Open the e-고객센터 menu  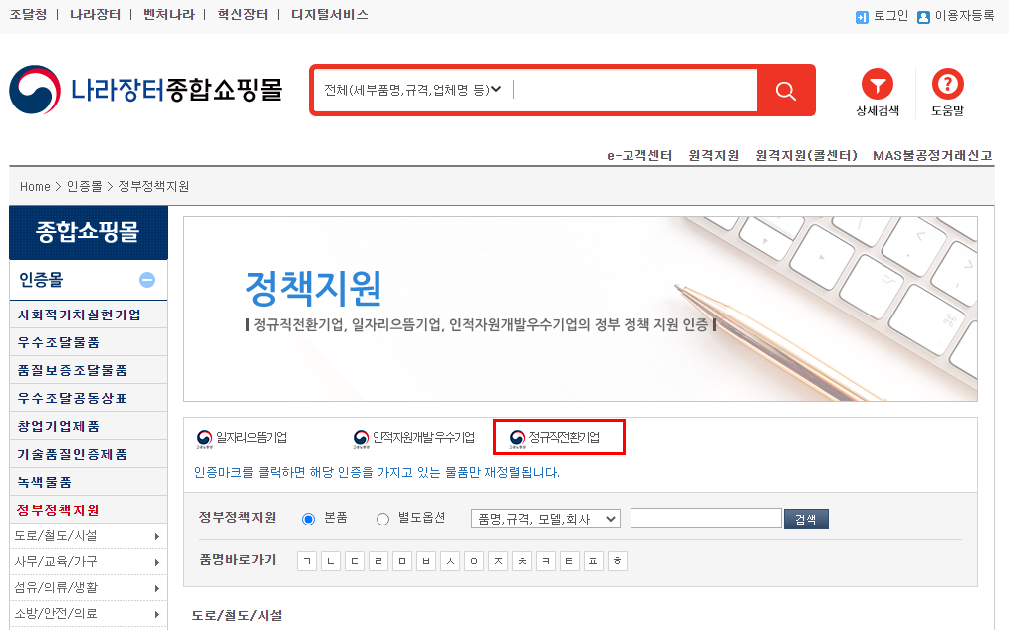tap(639, 155)
